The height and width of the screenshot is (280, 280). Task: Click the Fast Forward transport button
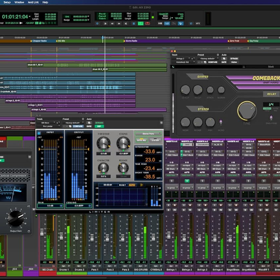(x=119, y=24)
